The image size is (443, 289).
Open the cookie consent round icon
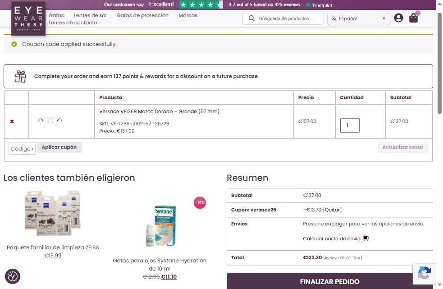click(x=13, y=276)
